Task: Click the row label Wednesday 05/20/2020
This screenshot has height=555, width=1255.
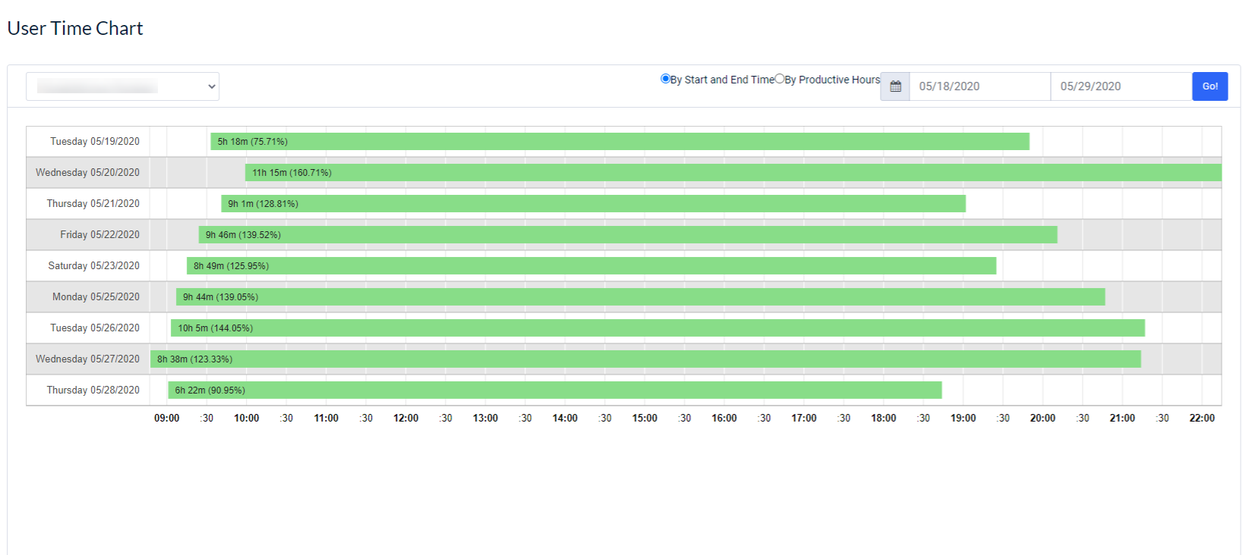Action: pyautogui.click(x=87, y=173)
